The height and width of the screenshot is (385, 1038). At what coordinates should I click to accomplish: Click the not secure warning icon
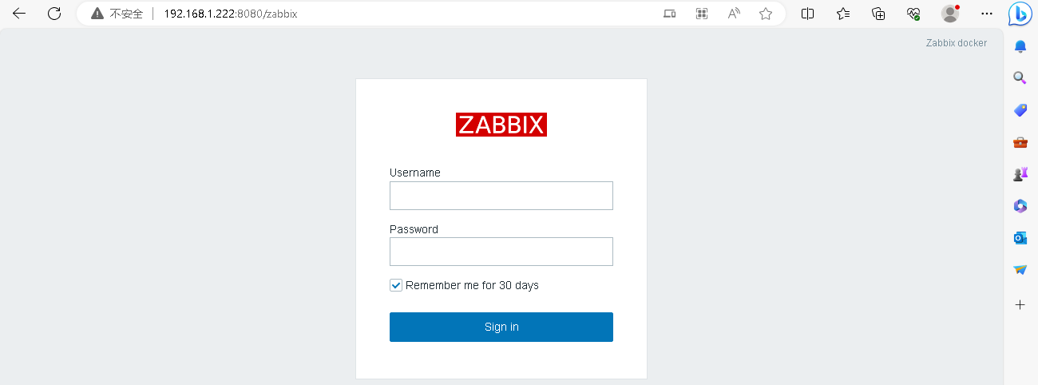point(97,14)
